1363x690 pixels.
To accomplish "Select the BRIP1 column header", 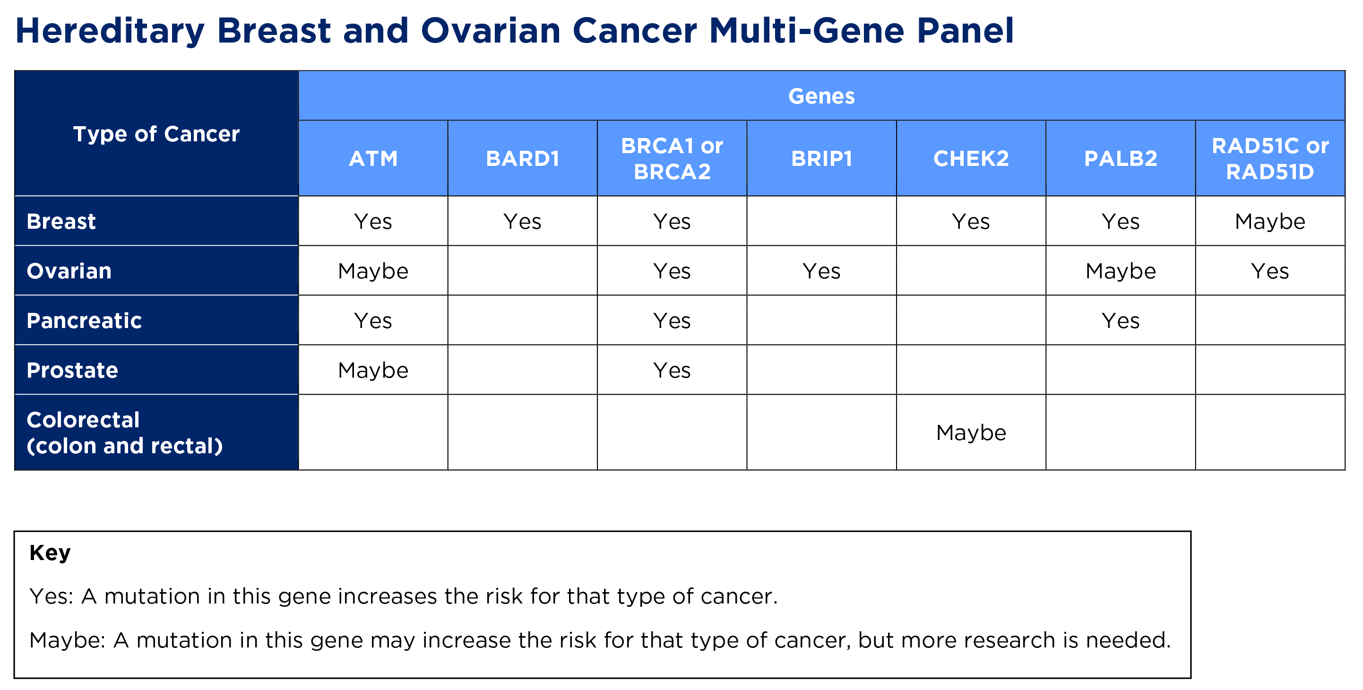I will pos(821,159).
